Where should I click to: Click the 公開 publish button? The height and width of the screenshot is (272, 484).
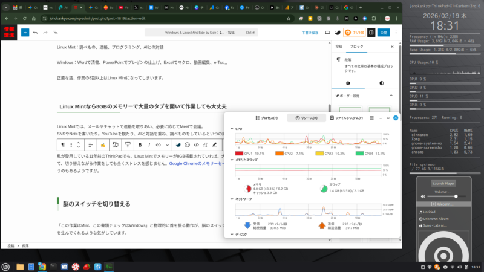(x=385, y=33)
